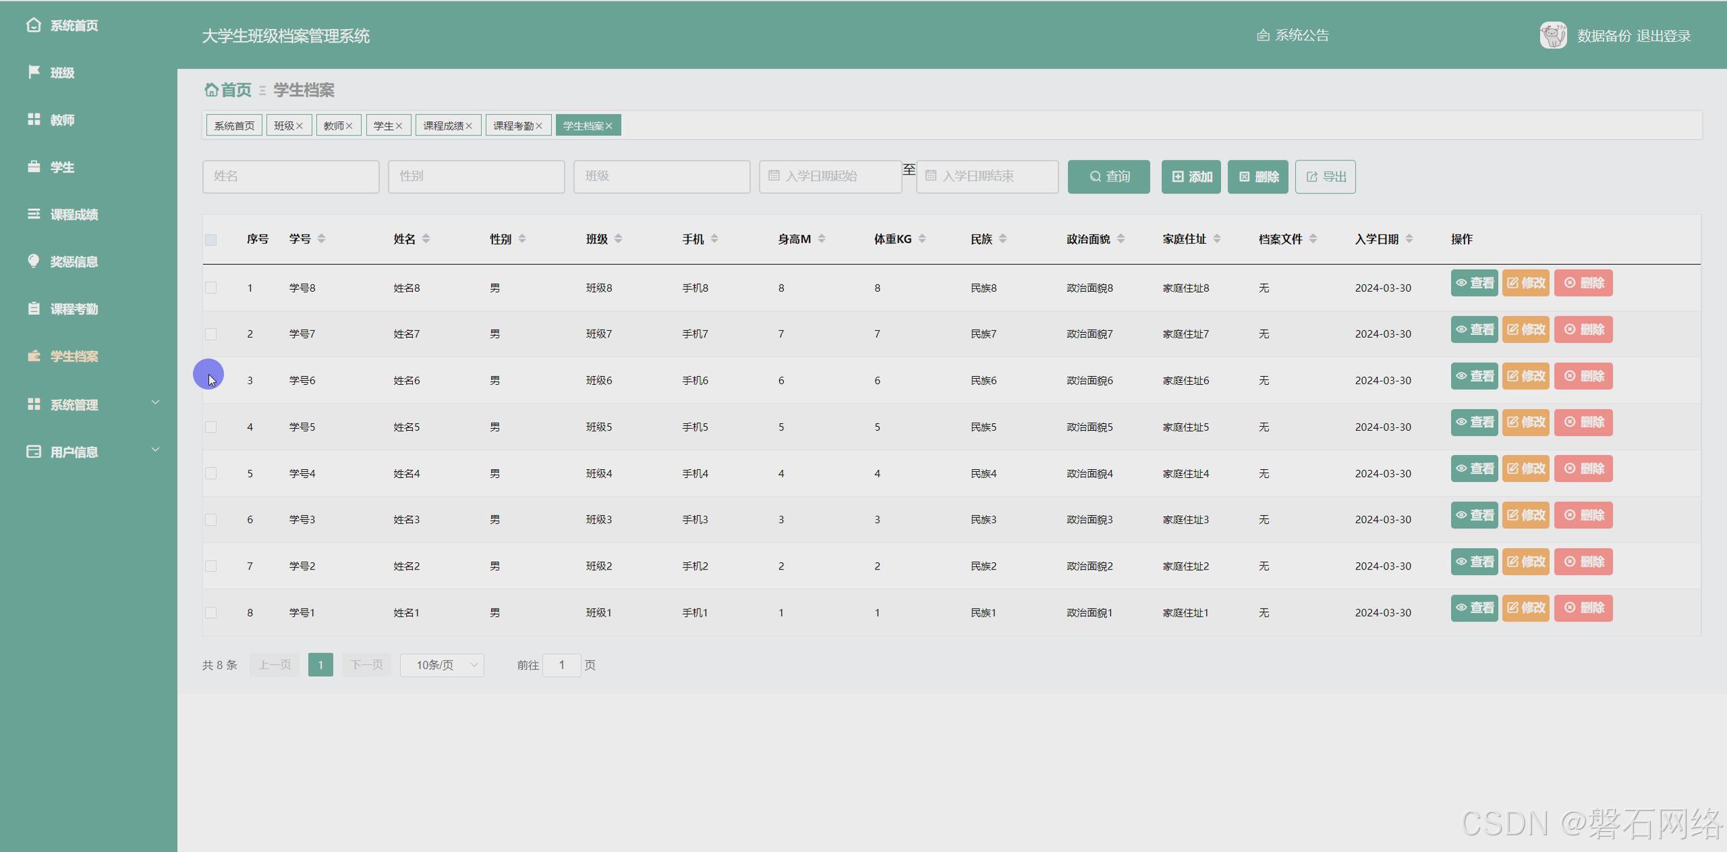Image resolution: width=1727 pixels, height=852 pixels.
Task: Click 修改 button for 学号3 row
Action: 1526,515
